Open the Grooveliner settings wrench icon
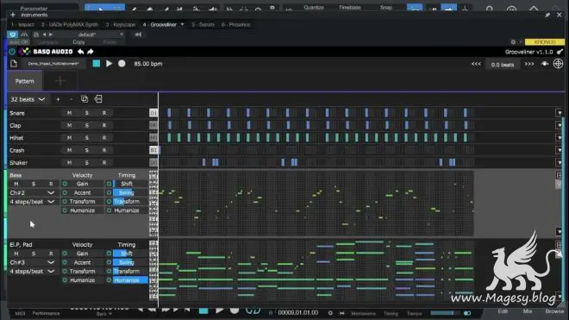The width and height of the screenshot is (569, 320). pyautogui.click(x=560, y=52)
